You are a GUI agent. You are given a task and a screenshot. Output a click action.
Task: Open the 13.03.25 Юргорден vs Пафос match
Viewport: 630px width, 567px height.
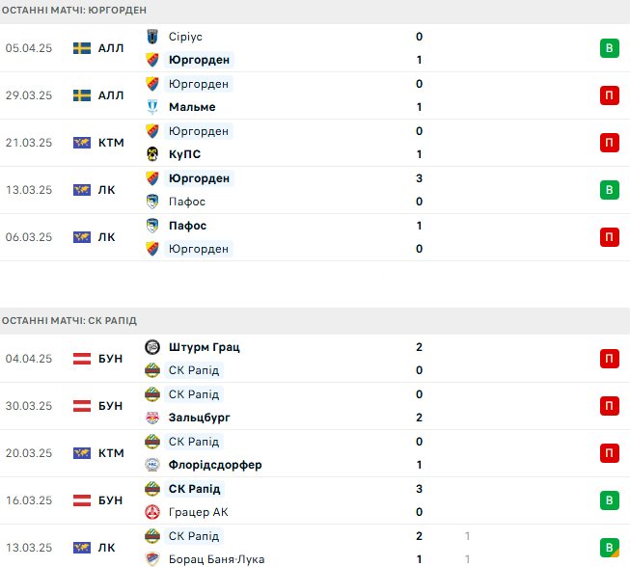pyautogui.click(x=315, y=190)
